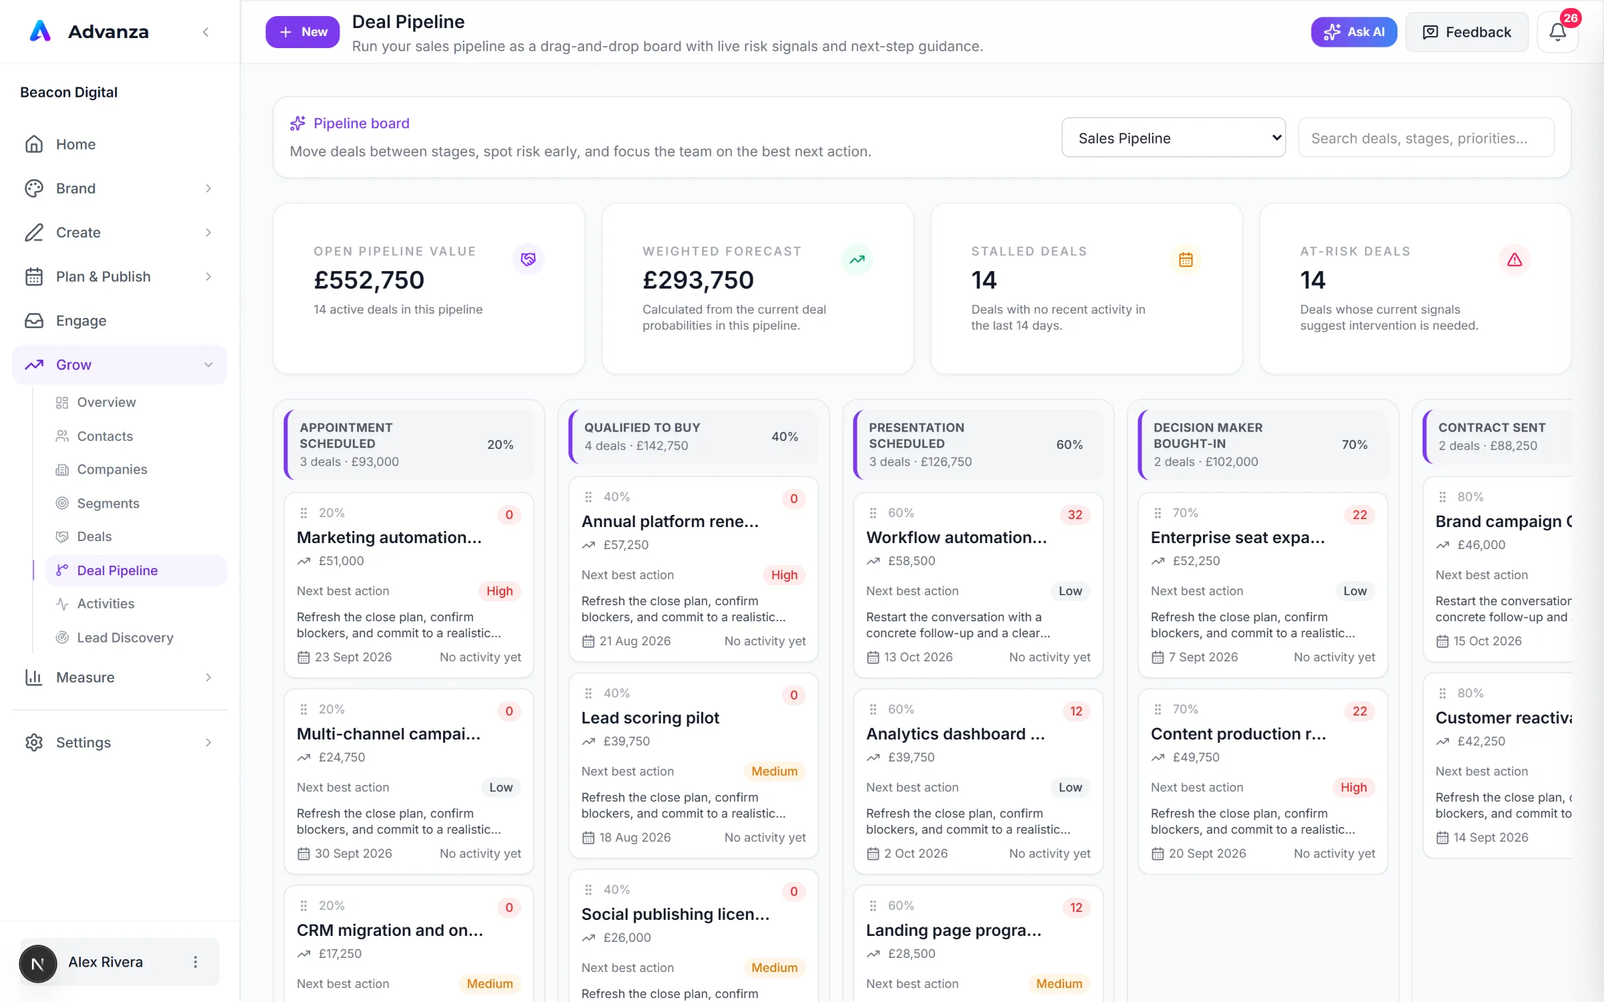This screenshot has width=1604, height=1002.
Task: Click the Decision Maker Bought-In column header
Action: pos(1263,445)
